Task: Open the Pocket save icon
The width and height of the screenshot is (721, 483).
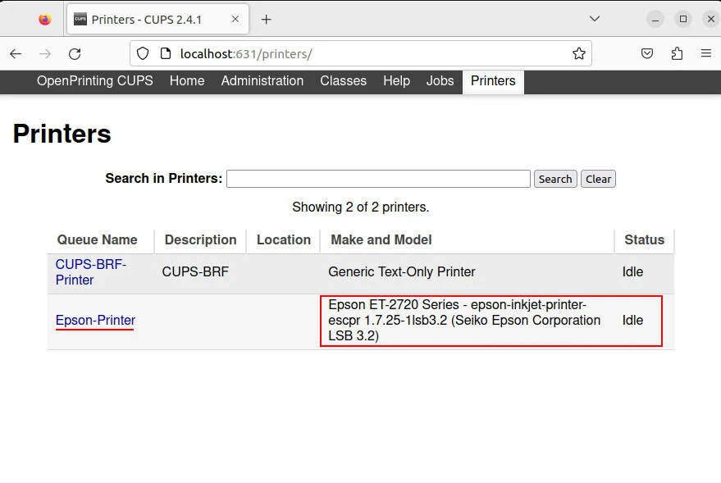Action: tap(647, 54)
